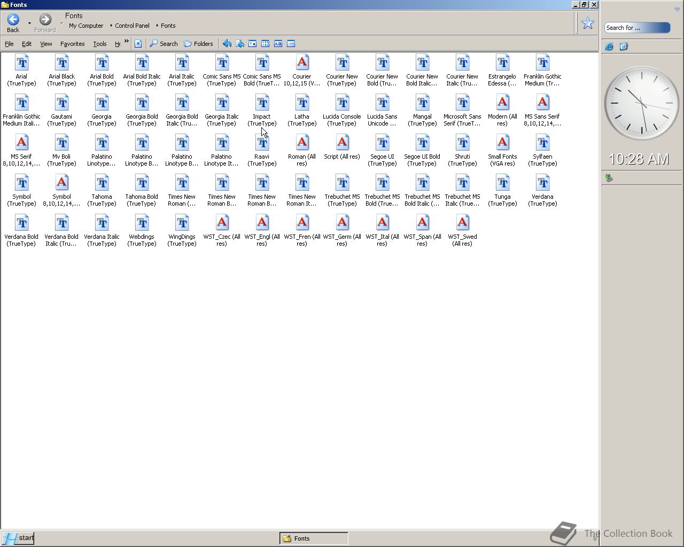This screenshot has height=547, width=684.
Task: Click the AB similarity view toolbar icon
Action: coord(278,44)
